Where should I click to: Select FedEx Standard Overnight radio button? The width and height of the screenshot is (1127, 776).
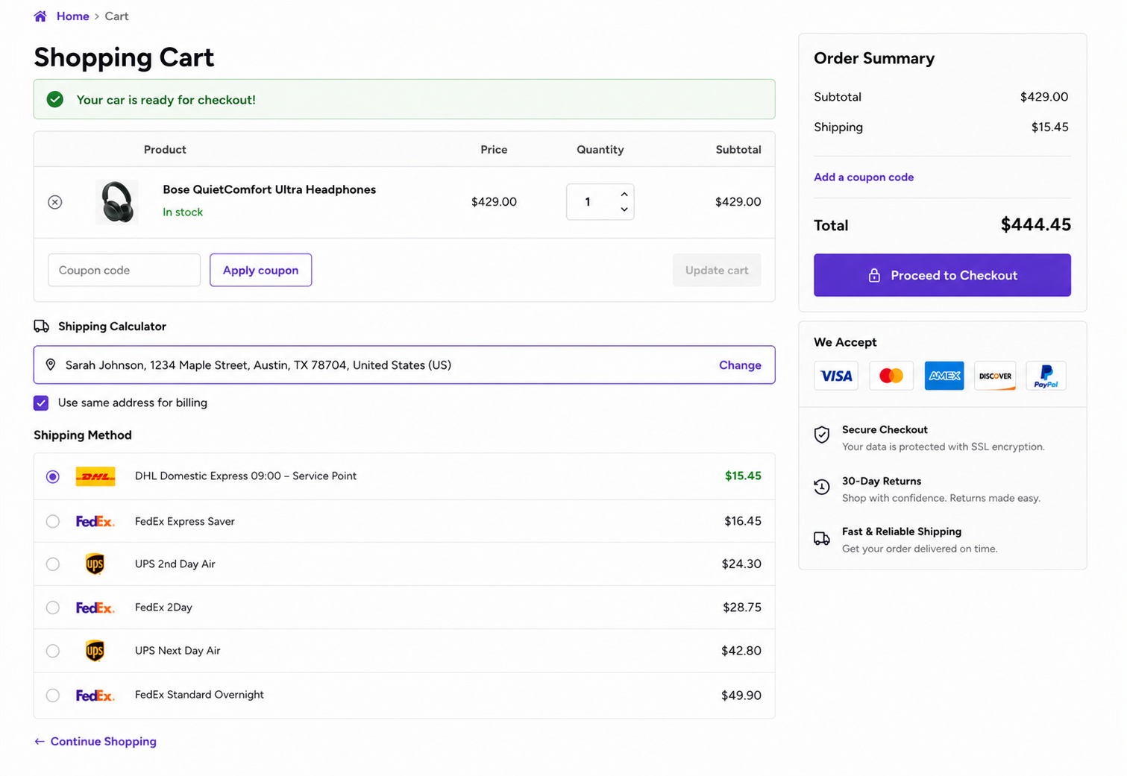(x=53, y=695)
